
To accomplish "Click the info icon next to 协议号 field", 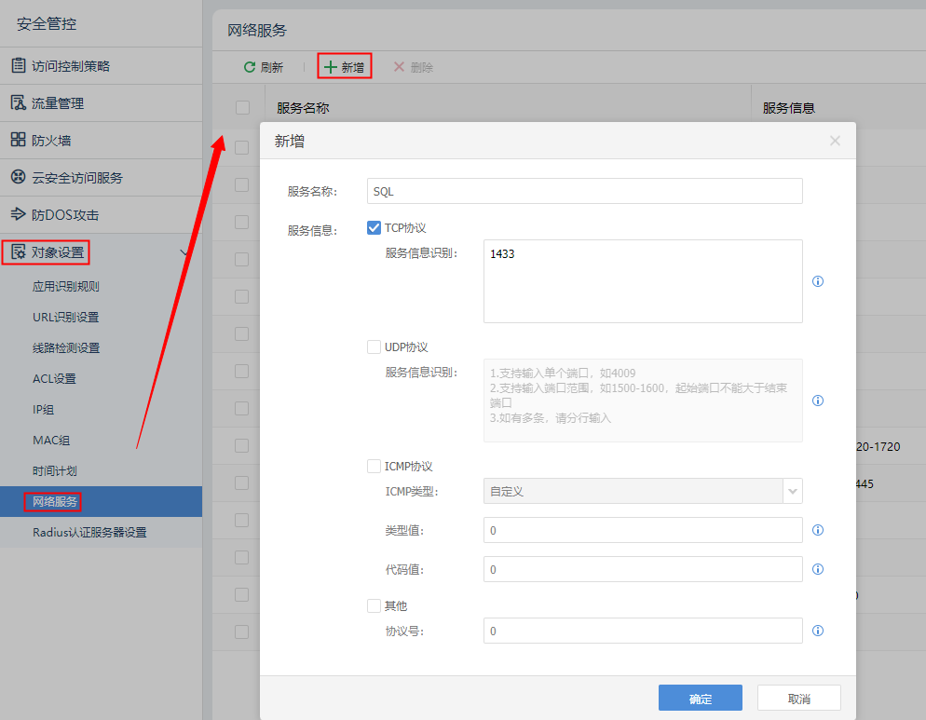I will tap(818, 631).
